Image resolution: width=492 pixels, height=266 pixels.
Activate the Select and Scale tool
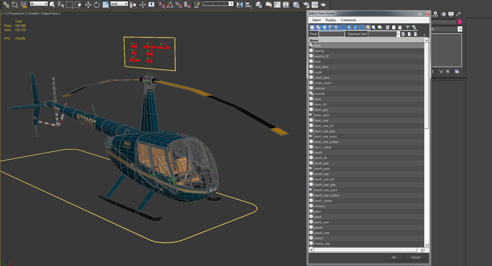click(x=105, y=5)
